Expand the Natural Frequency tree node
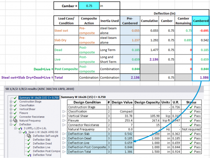Screen dimensions: 210x158 [x=11, y=121]
